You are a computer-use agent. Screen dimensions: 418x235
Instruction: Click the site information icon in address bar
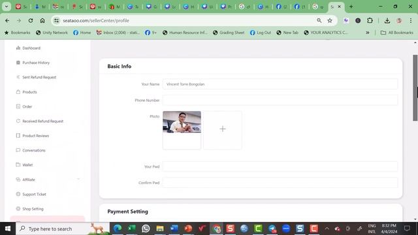56,20
